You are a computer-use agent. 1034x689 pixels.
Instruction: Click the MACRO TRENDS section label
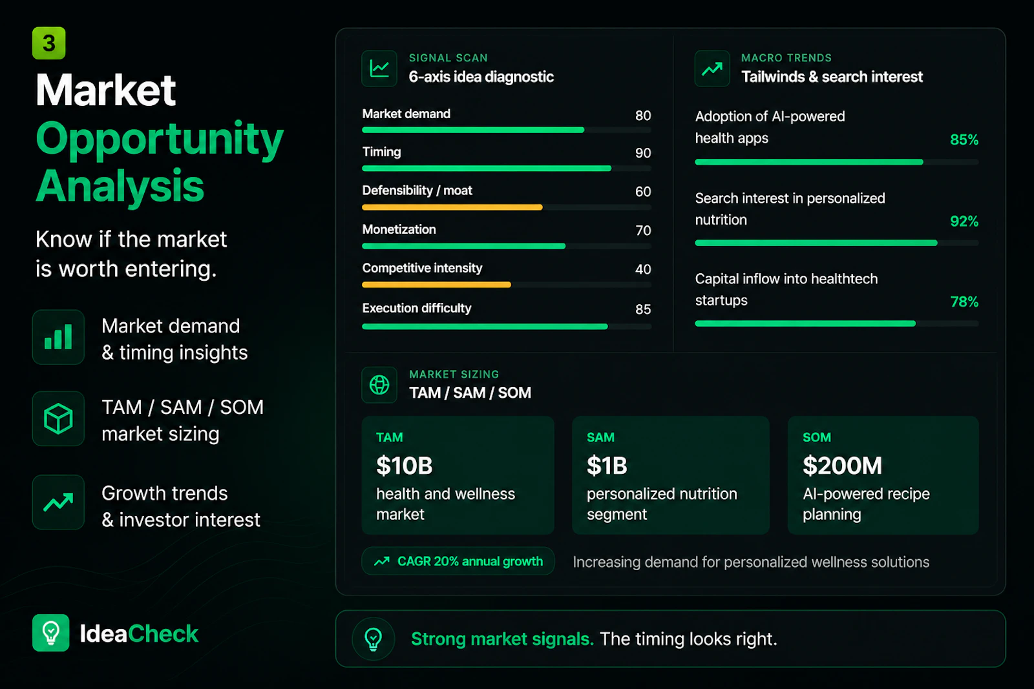click(x=786, y=58)
